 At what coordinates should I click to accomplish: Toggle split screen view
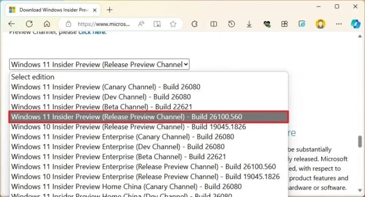(x=214, y=24)
